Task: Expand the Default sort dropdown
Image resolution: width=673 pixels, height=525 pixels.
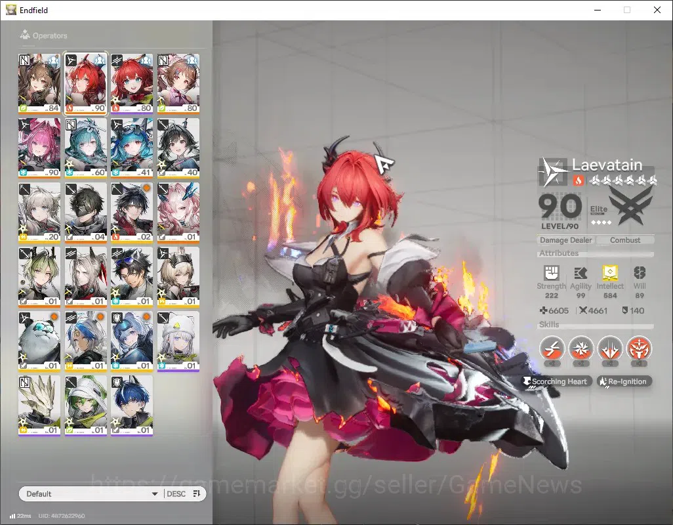Action: click(91, 493)
